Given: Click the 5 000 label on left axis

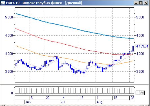Looking at the screenshot, I should click(9, 17).
